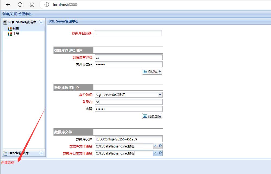Collapse the SQL Server数据库 panel
The height and width of the screenshot is (174, 271).
point(41,22)
